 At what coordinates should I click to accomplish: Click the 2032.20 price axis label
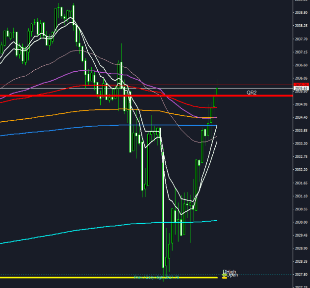click(301, 170)
